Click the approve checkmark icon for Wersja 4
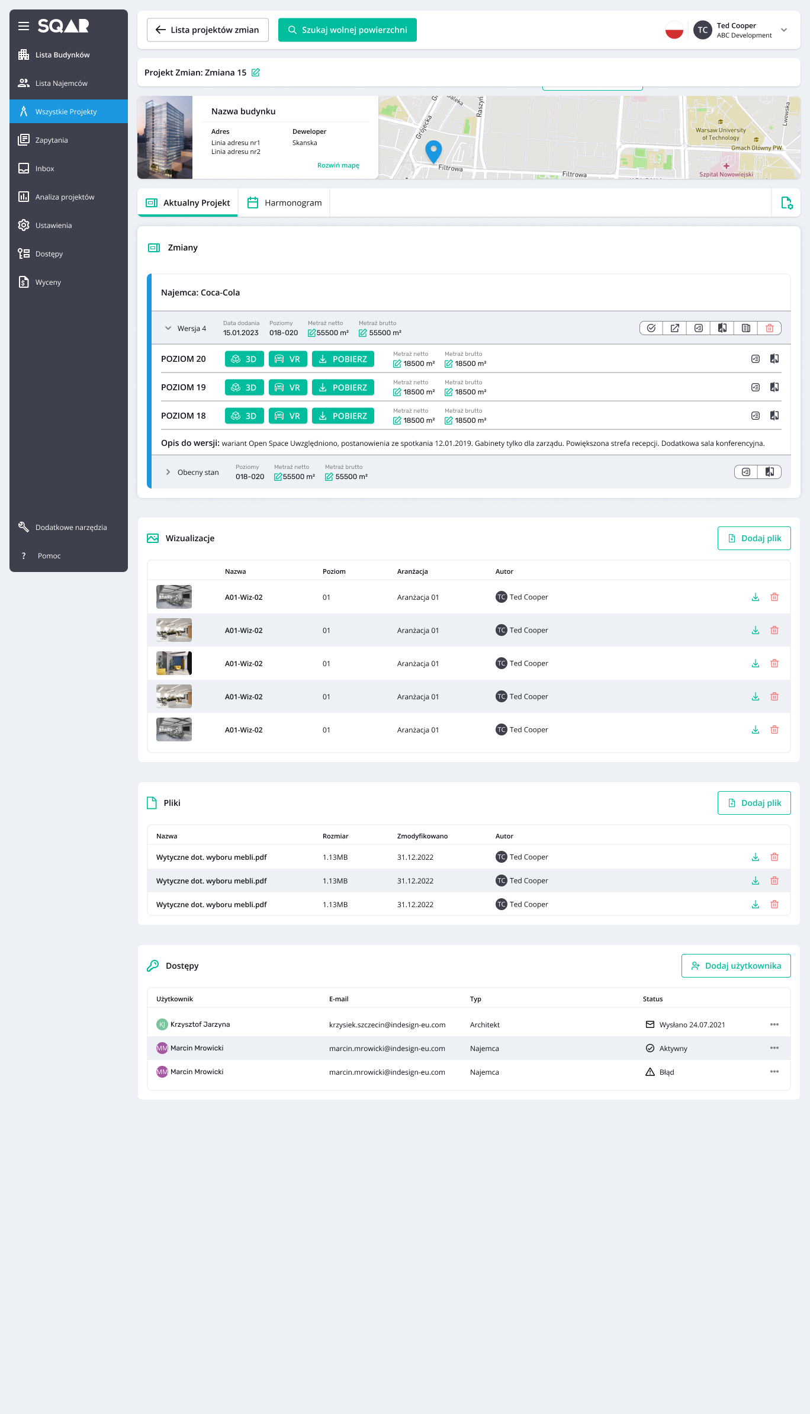810x1414 pixels. tap(651, 328)
